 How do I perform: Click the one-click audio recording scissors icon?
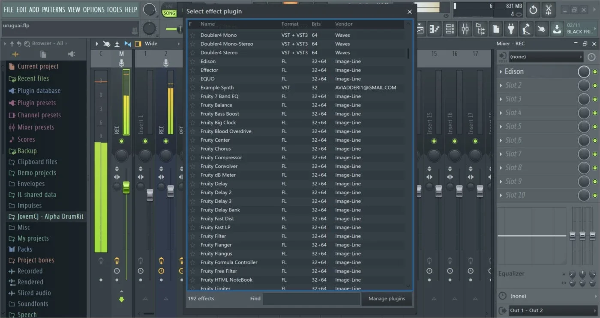548,9
